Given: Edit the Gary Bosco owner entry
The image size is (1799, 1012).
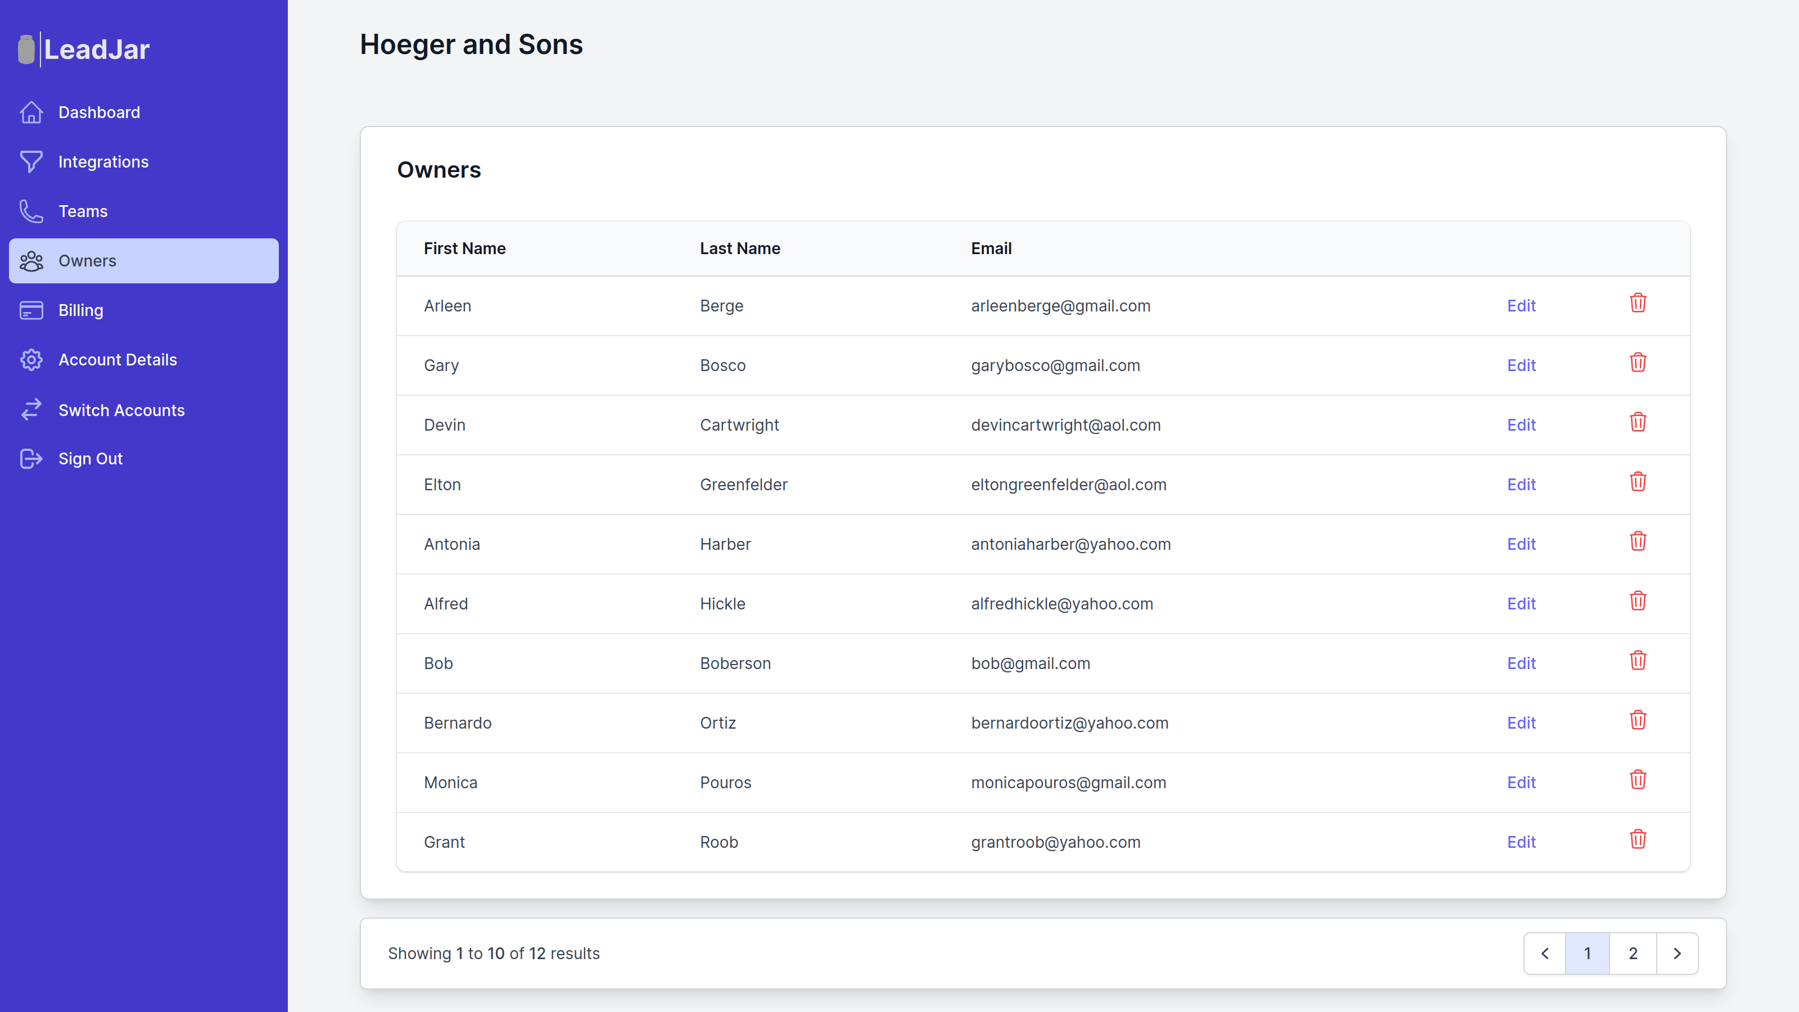Looking at the screenshot, I should tap(1521, 365).
